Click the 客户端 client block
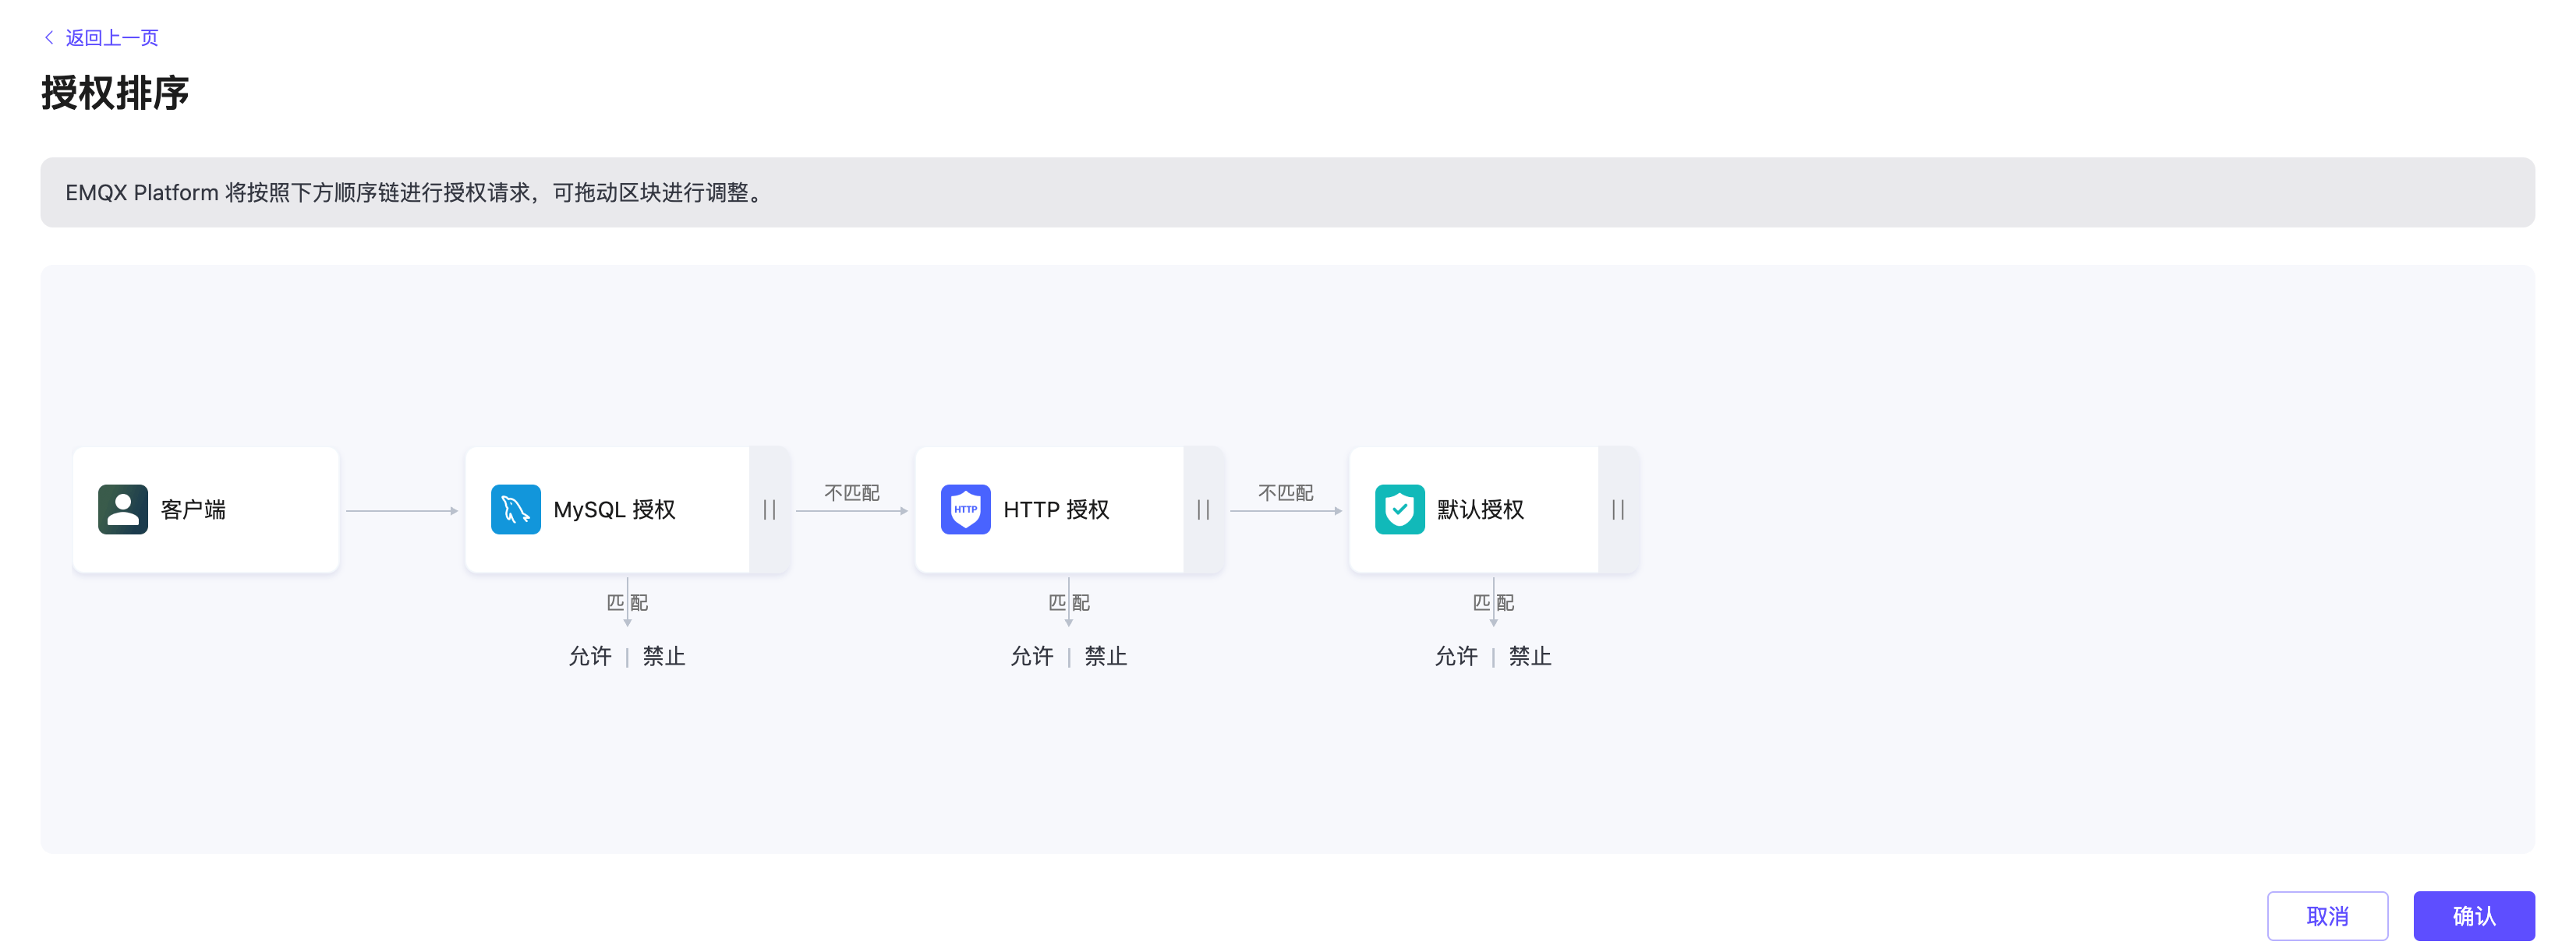Screen dimensions: 2576x952 [205, 509]
